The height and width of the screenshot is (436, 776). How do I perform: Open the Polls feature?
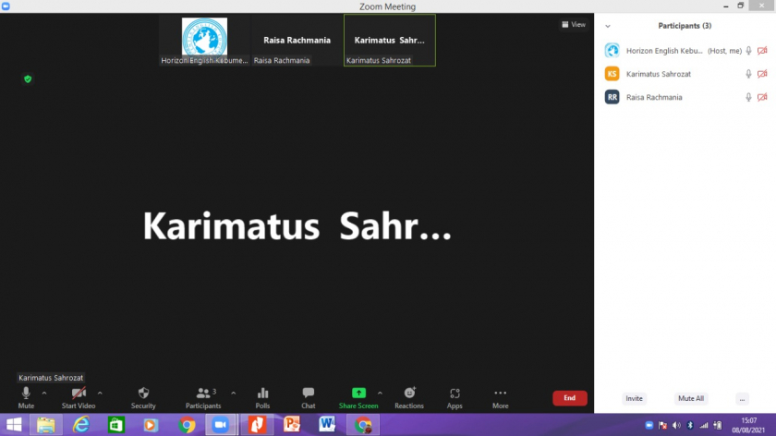pos(262,398)
